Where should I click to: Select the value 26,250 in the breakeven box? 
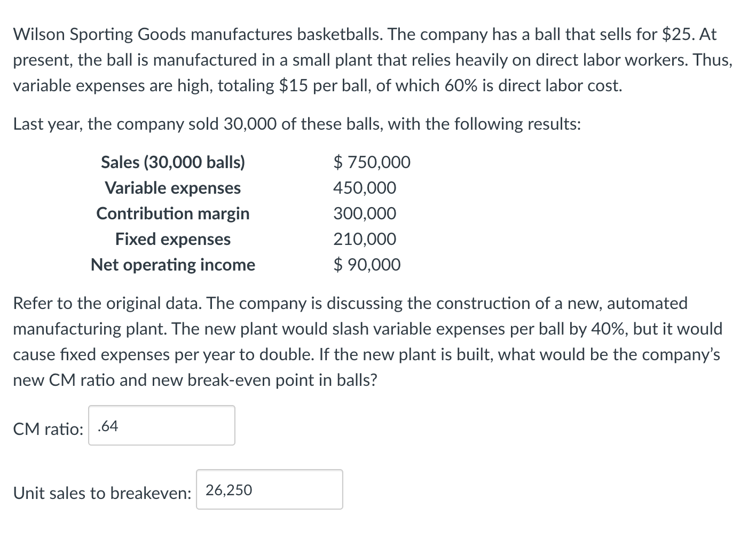click(229, 489)
